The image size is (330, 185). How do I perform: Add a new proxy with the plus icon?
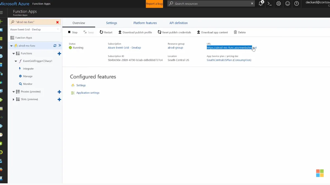(59, 92)
